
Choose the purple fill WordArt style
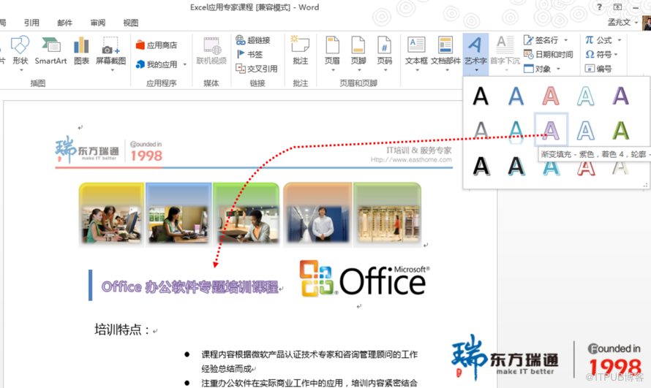621,96
